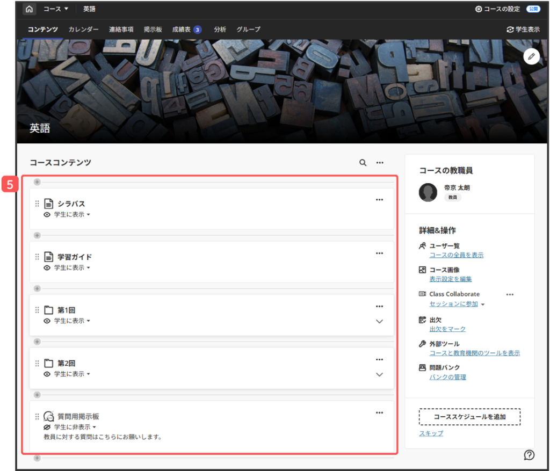
Task: Switch to 学生表示 student preview
Action: point(523,30)
